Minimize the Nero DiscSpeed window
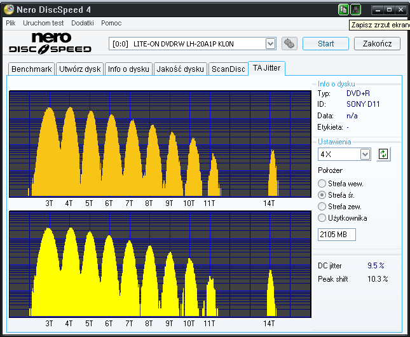Viewport: 410px width, 337px height. [x=378, y=10]
